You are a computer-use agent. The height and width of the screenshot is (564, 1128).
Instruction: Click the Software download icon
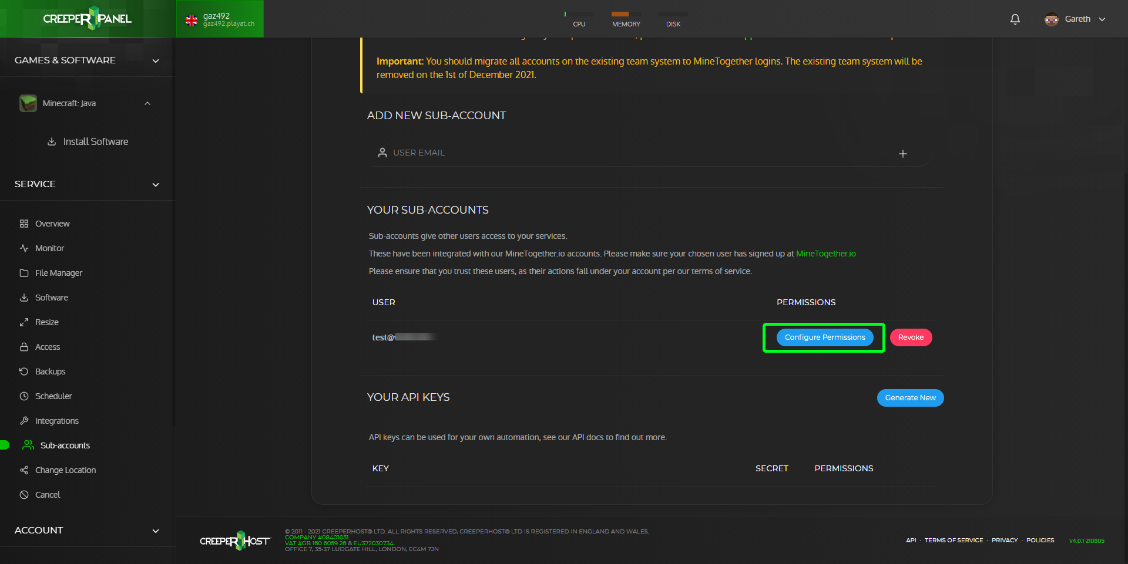pyautogui.click(x=24, y=298)
